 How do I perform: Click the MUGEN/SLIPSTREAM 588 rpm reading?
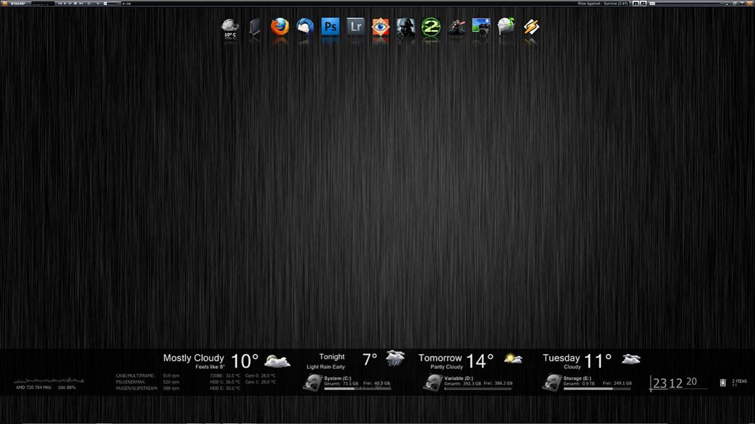148,388
